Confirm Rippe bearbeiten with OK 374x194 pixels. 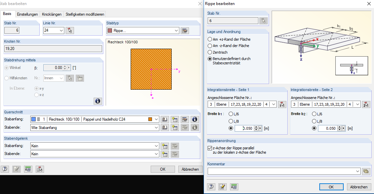[331, 187]
